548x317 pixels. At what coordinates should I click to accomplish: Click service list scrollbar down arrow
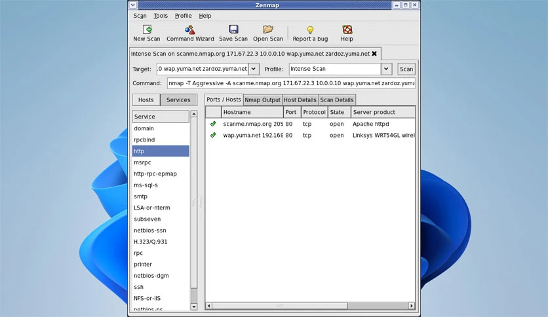(194, 307)
